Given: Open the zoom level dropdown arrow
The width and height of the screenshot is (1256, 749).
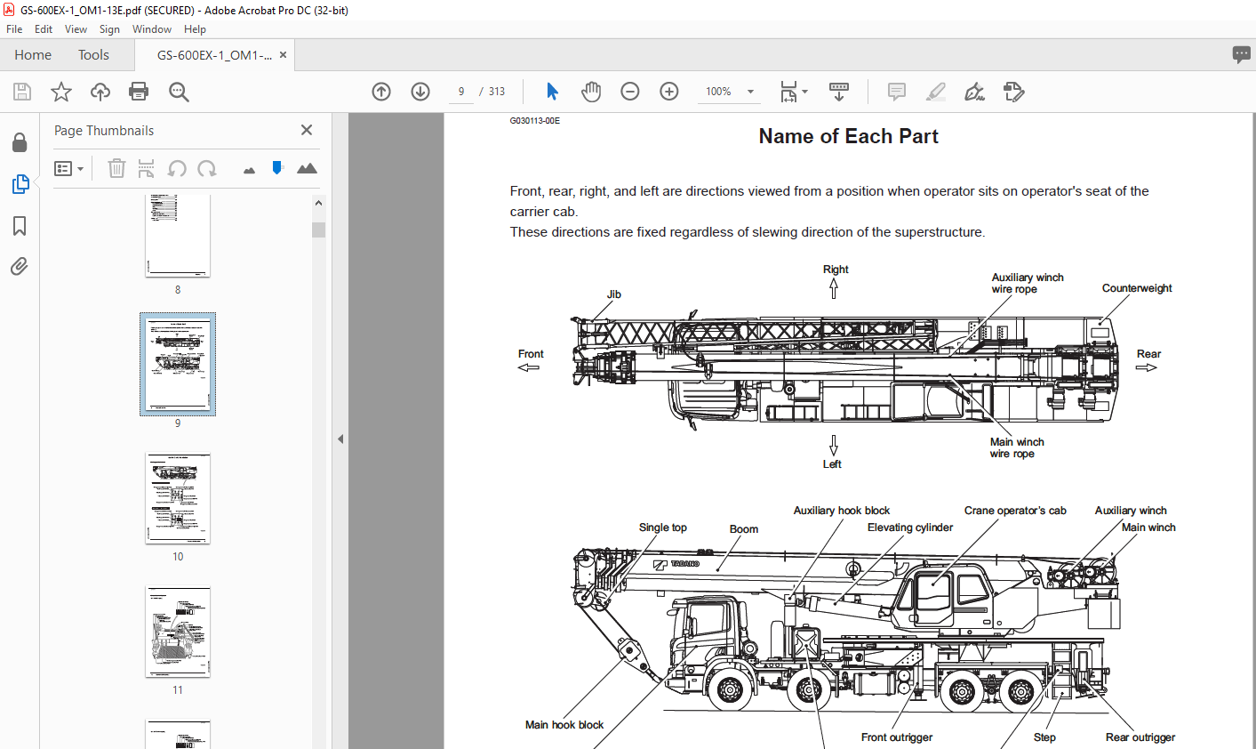Looking at the screenshot, I should pyautogui.click(x=750, y=92).
